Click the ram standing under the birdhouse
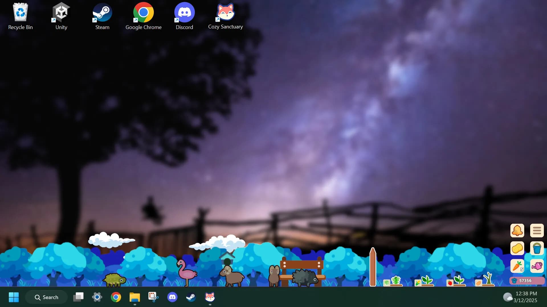 tap(232, 276)
